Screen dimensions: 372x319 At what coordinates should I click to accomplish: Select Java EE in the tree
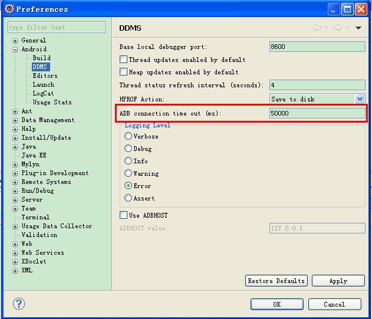coord(34,155)
